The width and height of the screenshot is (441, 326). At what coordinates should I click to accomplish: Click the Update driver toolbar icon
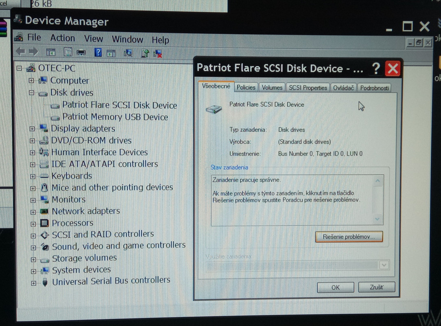[x=145, y=53]
